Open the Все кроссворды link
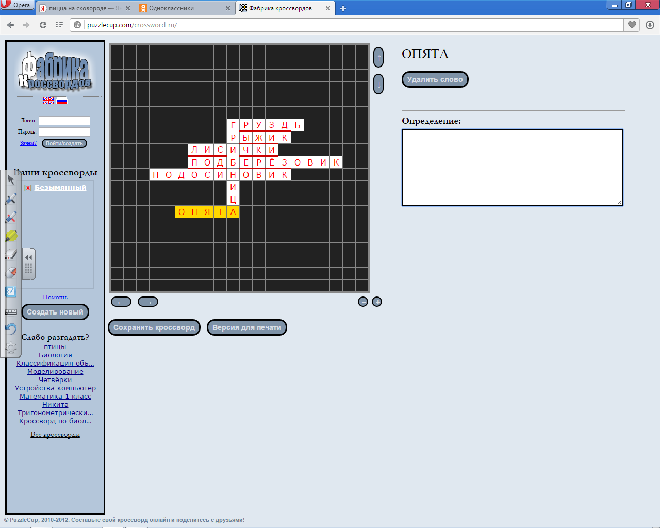This screenshot has width=660, height=528. click(55, 435)
